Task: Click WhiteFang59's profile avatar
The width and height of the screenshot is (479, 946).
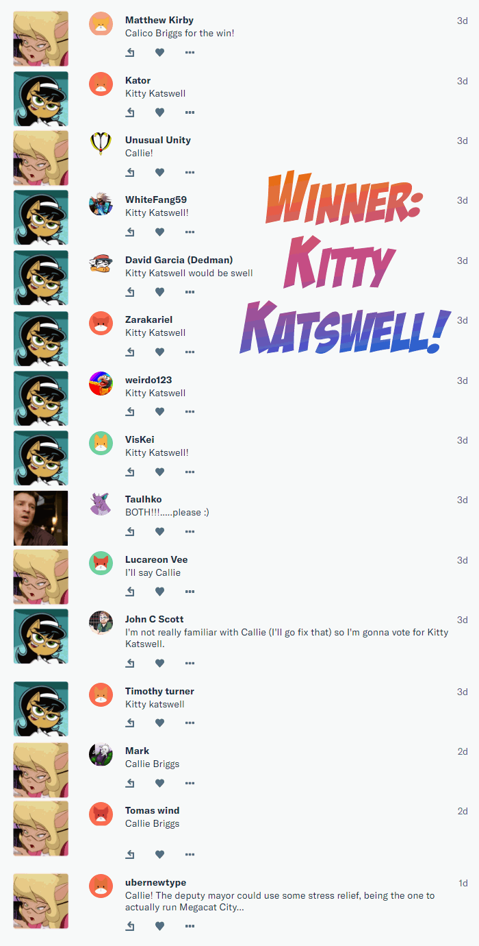Action: [x=101, y=204]
